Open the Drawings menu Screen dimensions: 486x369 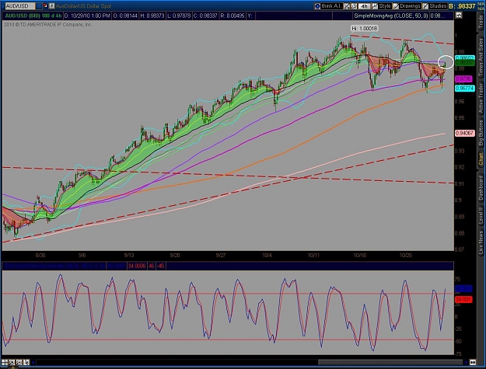coord(407,6)
